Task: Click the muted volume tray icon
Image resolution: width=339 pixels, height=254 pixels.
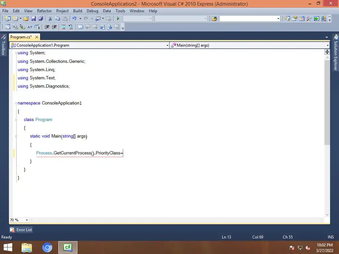Action: [x=308, y=248]
